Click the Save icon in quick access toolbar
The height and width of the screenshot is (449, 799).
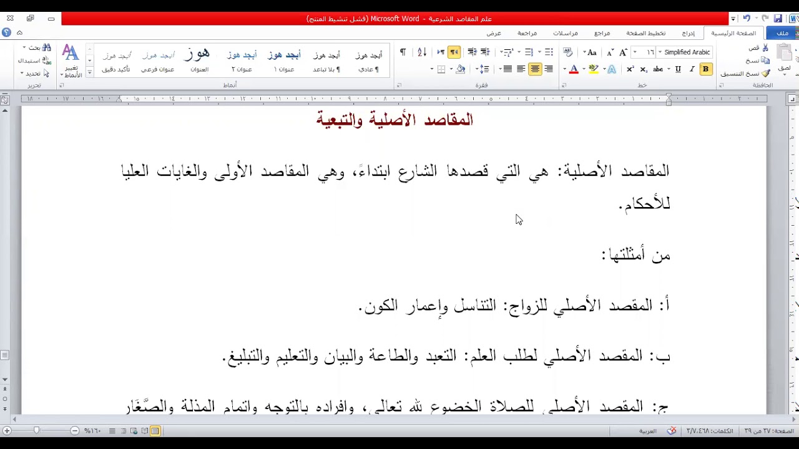tap(778, 19)
